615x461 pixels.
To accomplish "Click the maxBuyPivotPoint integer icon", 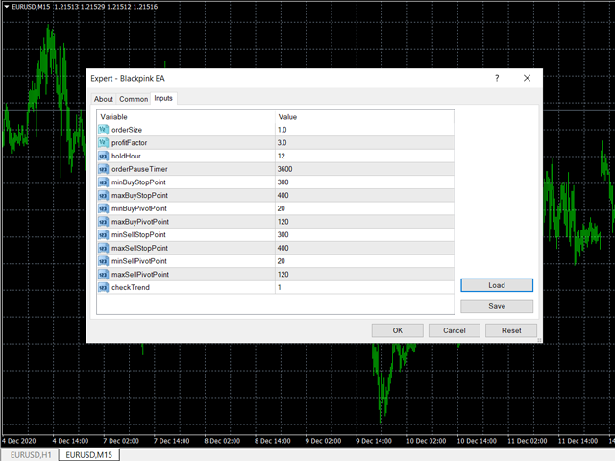I will click(103, 222).
